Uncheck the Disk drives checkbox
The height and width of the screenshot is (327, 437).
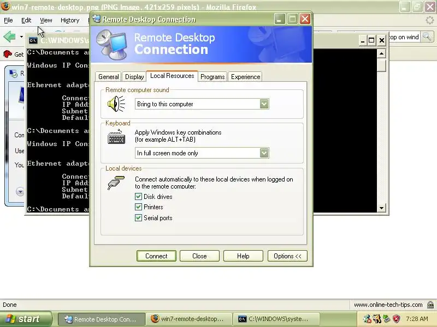(x=139, y=197)
